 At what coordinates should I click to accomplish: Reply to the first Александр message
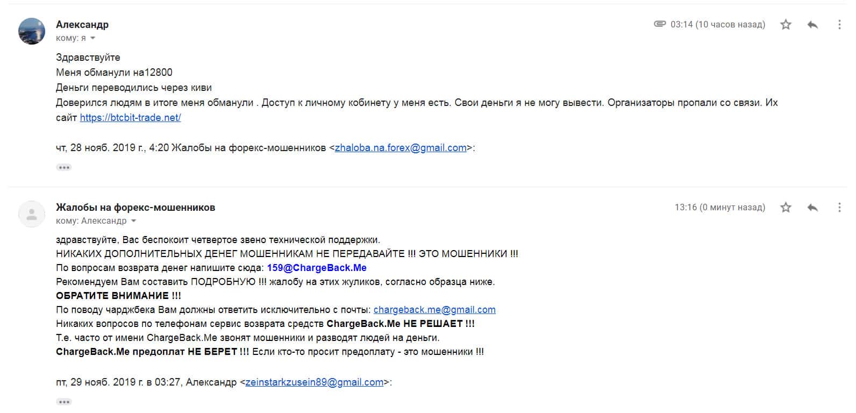tap(812, 25)
